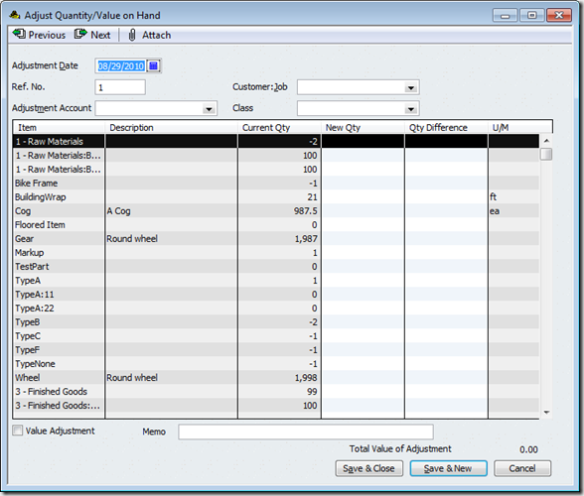
Task: Open the Adjustment Account dropdown
Action: [x=209, y=109]
